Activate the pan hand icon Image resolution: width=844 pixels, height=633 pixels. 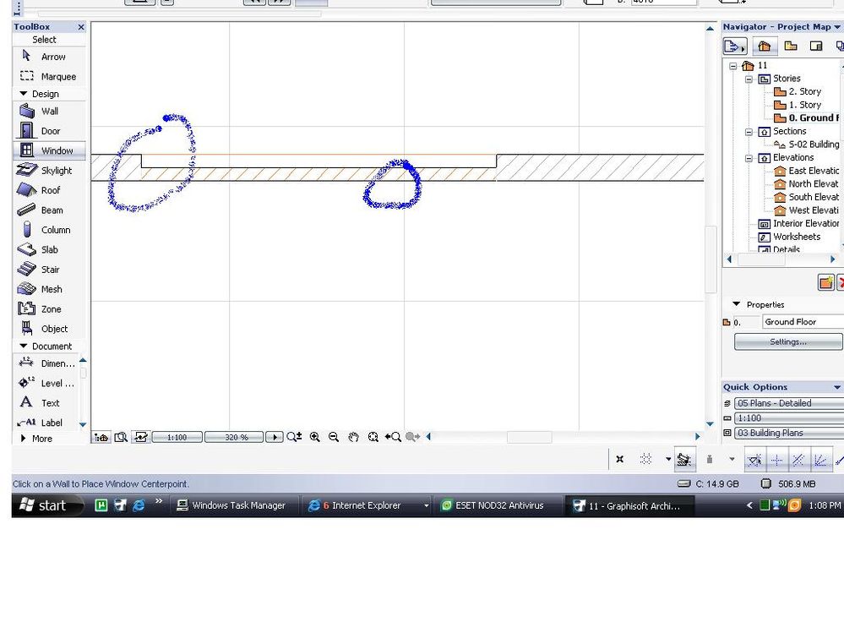[353, 437]
